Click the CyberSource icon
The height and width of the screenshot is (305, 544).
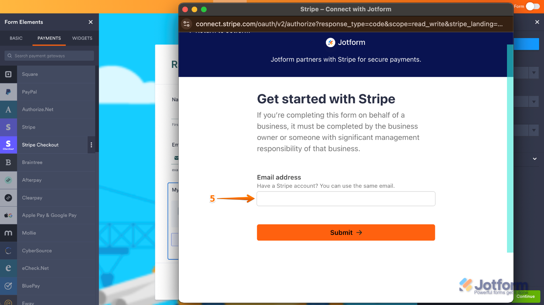tap(8, 251)
